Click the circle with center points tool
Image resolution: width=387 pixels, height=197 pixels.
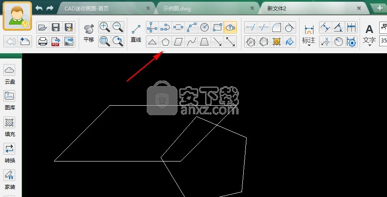coord(251,42)
